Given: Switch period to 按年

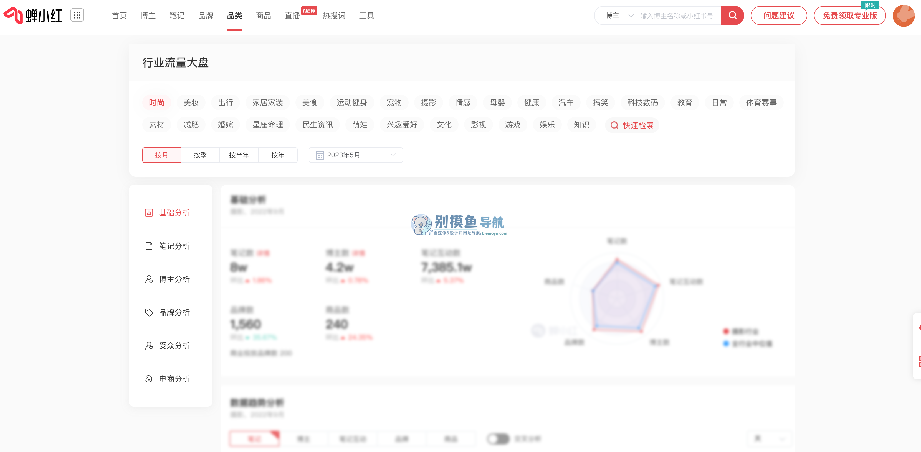Looking at the screenshot, I should [x=278, y=155].
